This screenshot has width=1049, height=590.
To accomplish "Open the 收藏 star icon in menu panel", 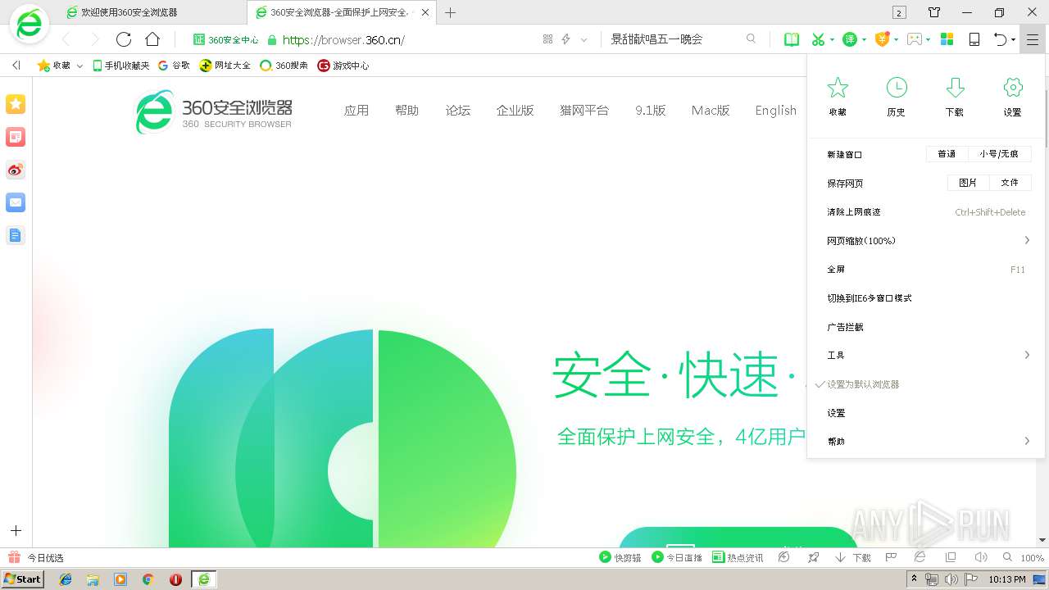I will point(838,88).
